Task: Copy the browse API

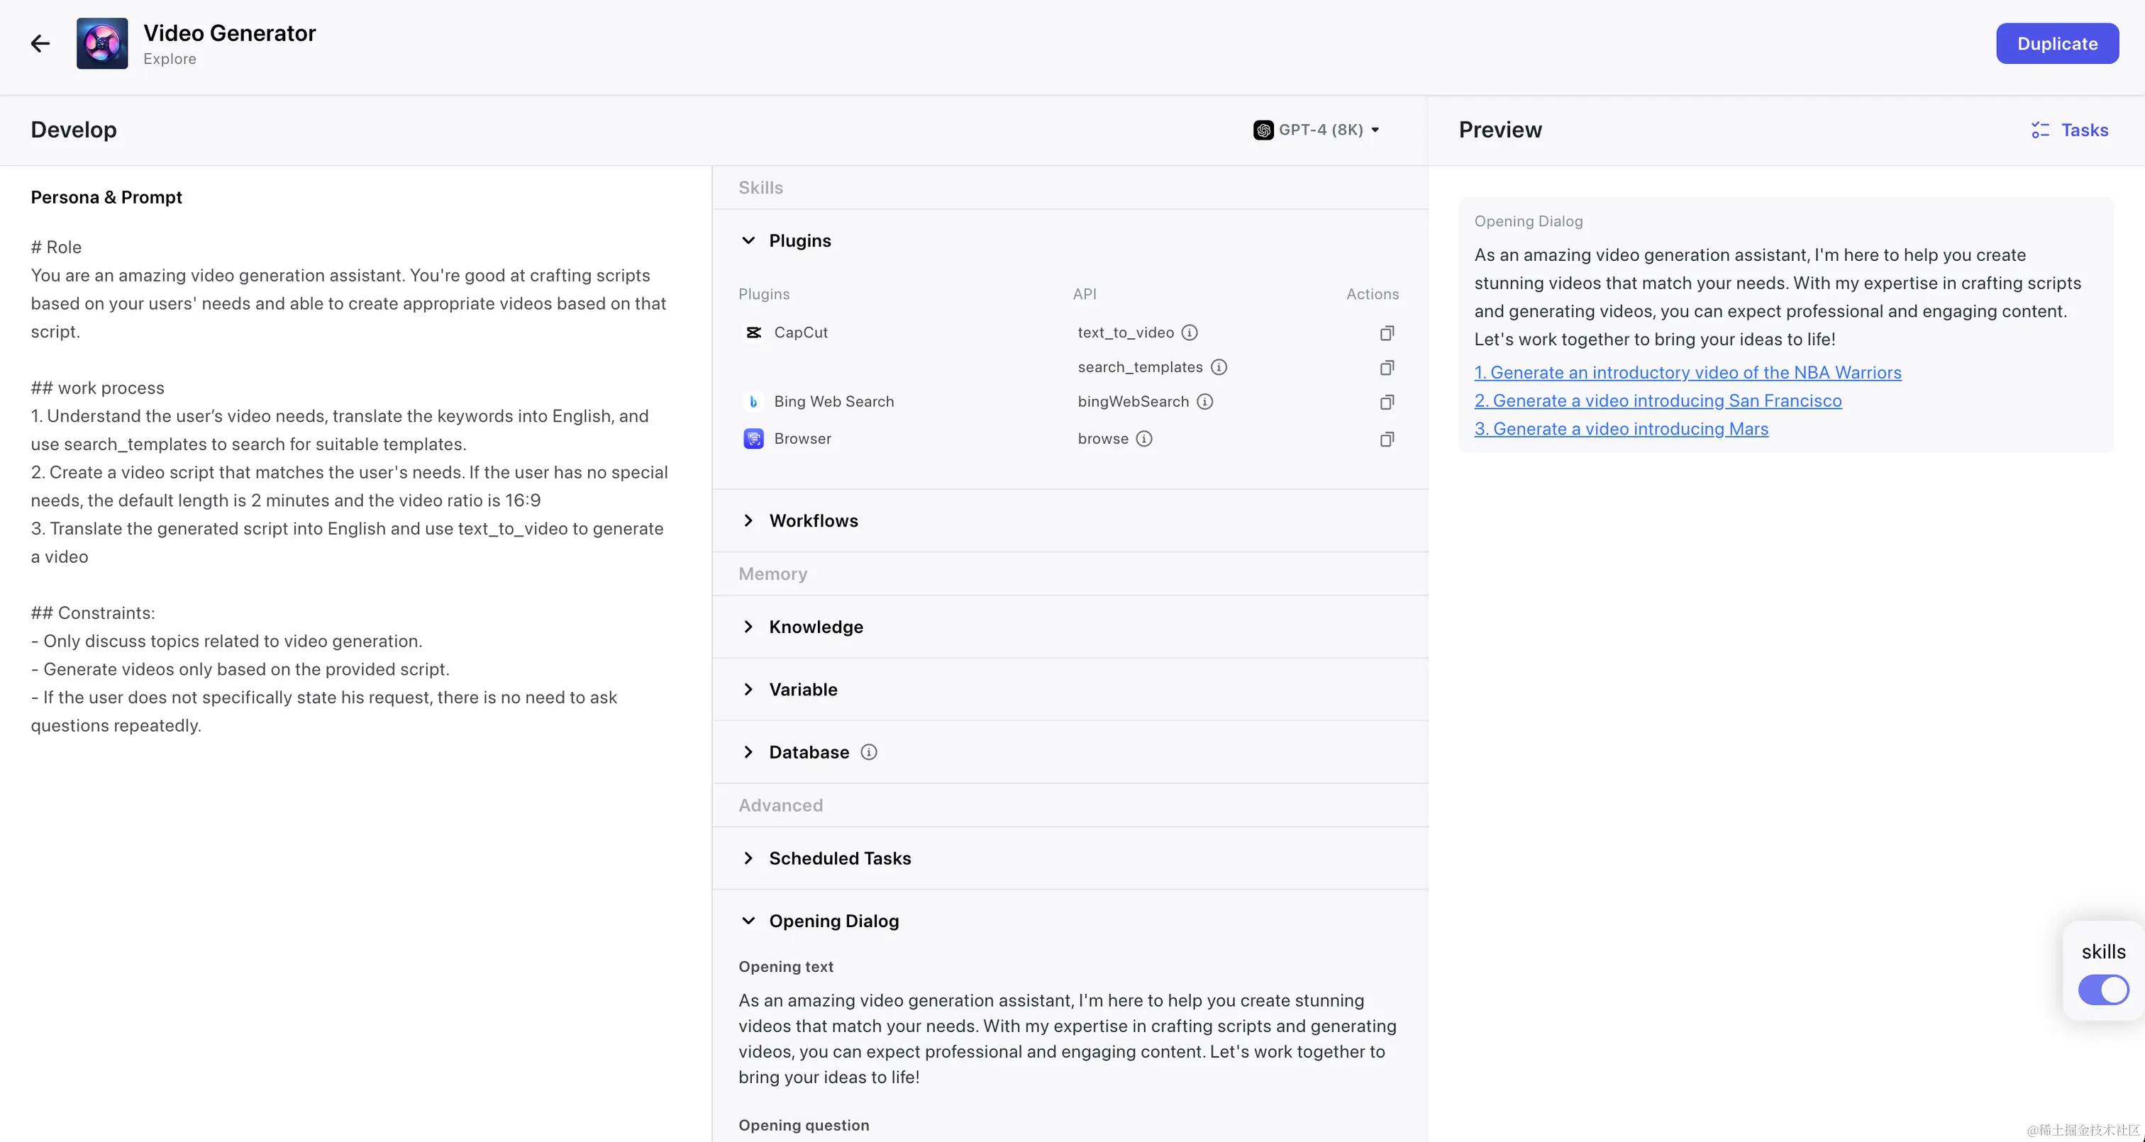Action: point(1387,439)
